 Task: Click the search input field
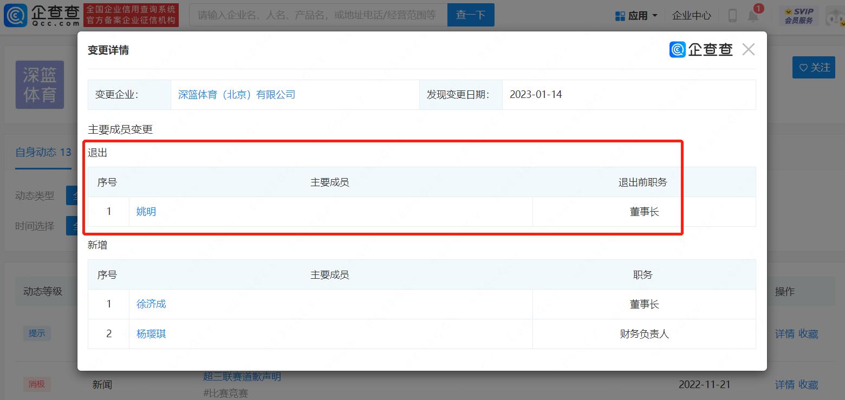[x=318, y=15]
